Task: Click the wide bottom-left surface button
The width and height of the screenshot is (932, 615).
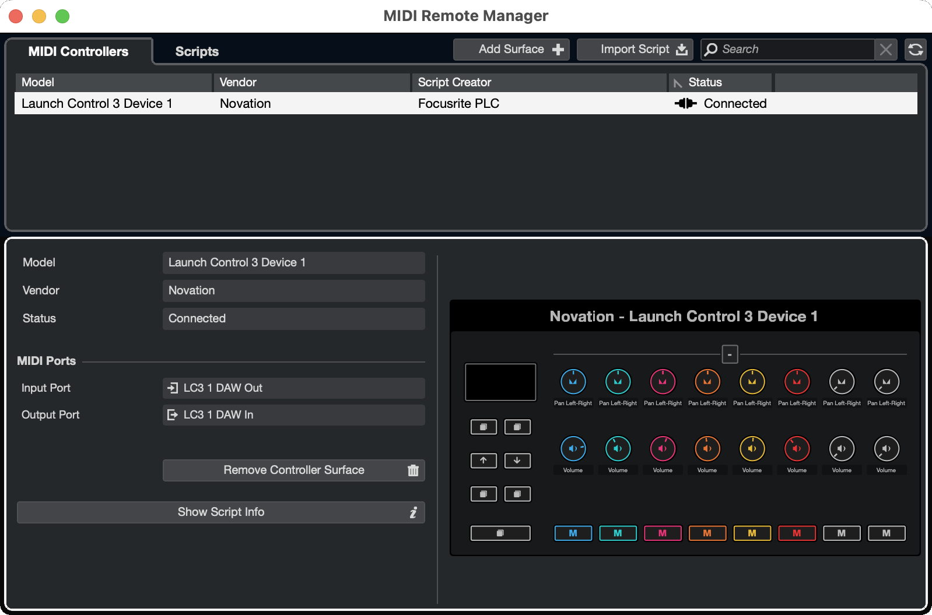Action: pyautogui.click(x=500, y=533)
